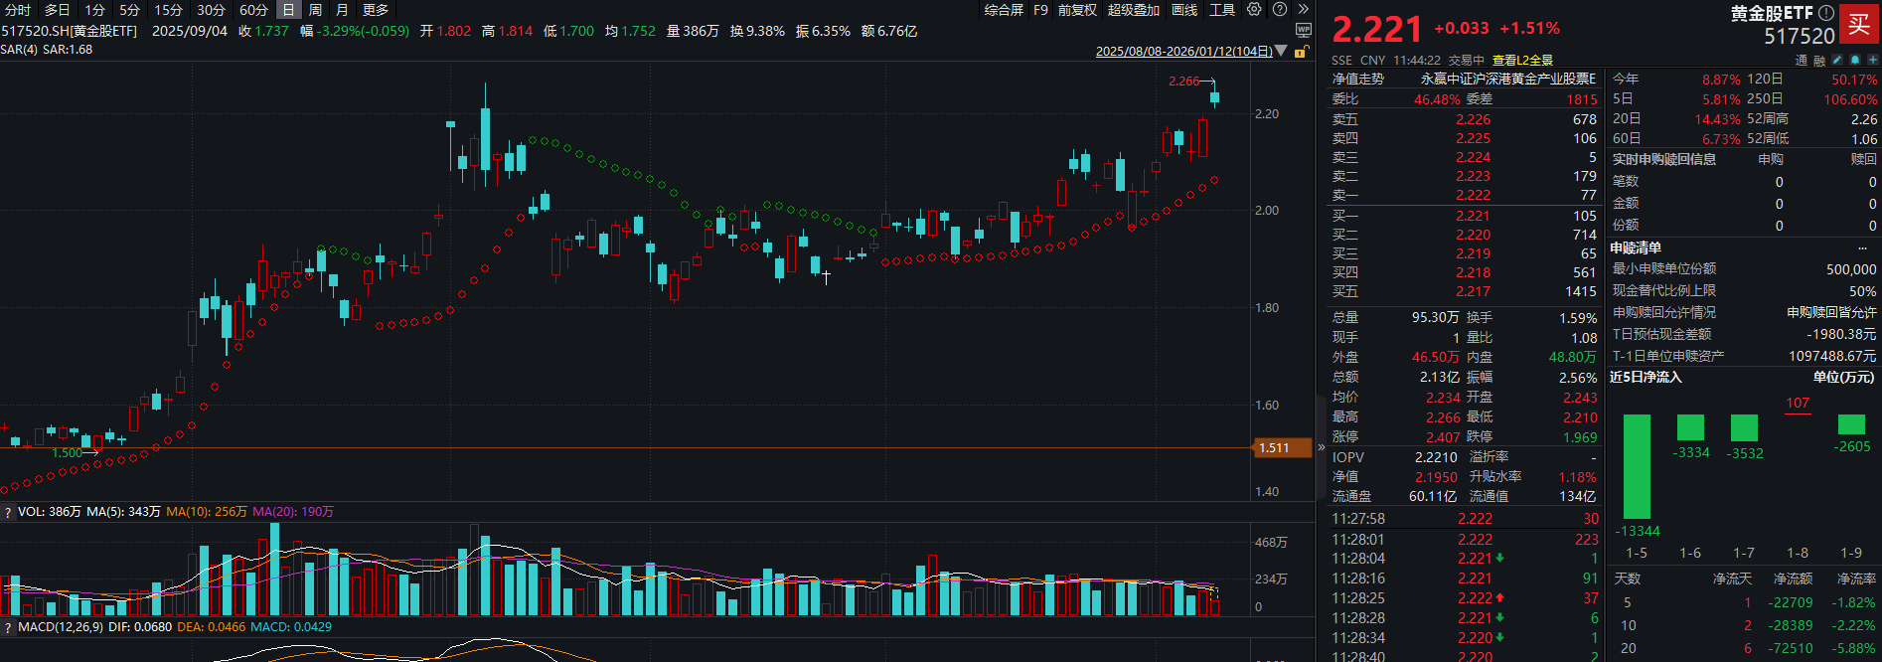The width and height of the screenshot is (1882, 662).
Task: Click 永赢中证沪深港黄金产业股票E fund name
Action: pos(1507,79)
